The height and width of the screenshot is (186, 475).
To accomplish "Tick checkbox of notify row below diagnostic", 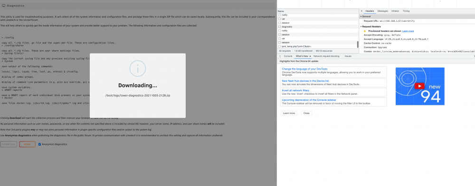I will click(x=280, y=31).
